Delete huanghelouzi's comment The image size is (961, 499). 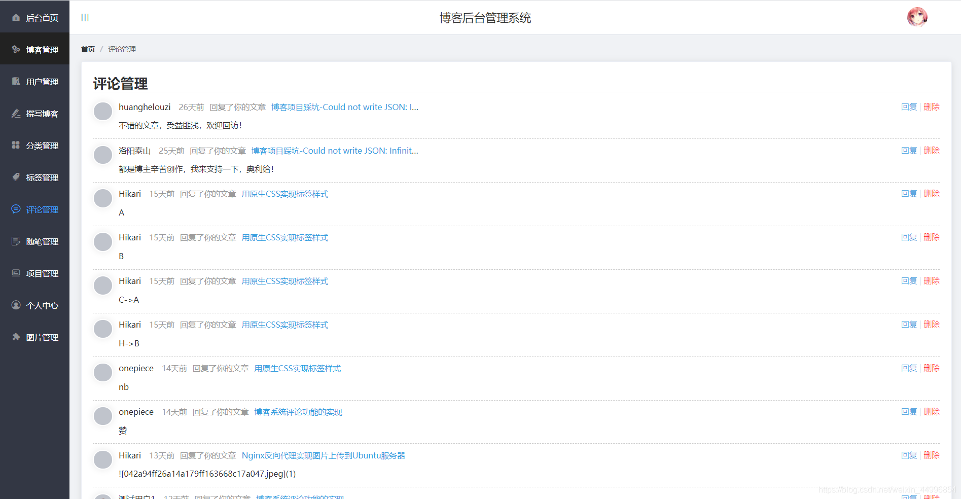pyautogui.click(x=932, y=107)
